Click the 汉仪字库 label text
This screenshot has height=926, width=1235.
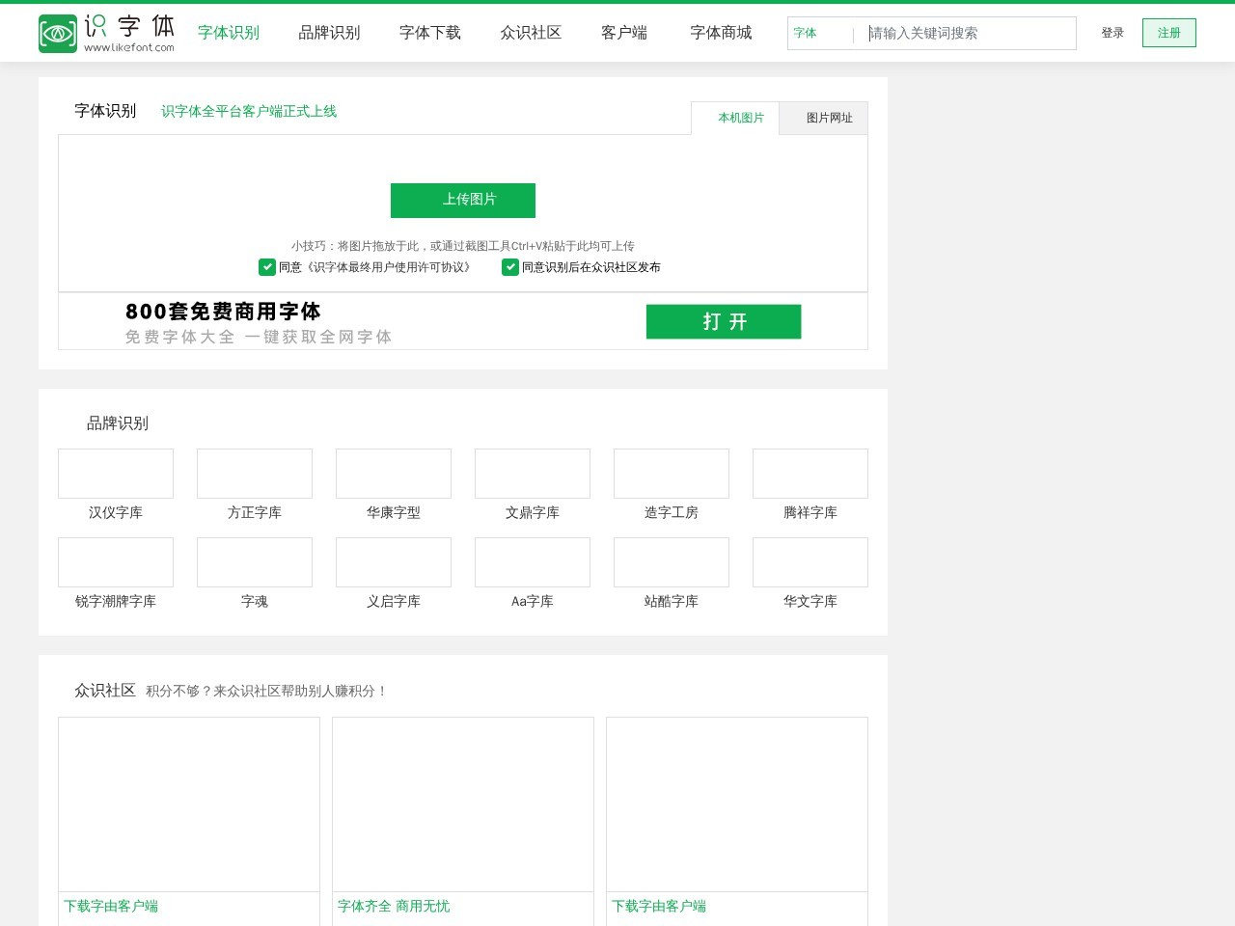[x=116, y=513]
